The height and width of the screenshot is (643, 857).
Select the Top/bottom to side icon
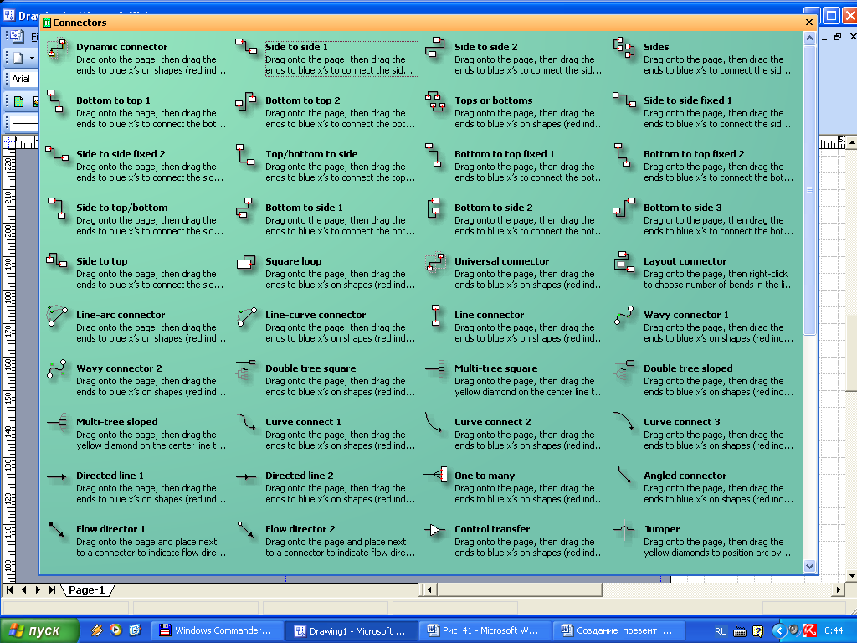246,155
